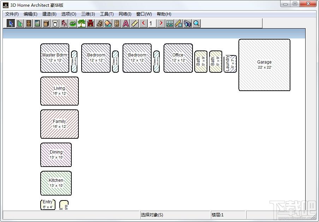Go down one floor with left red arrow
The width and height of the screenshot is (319, 222).
pos(143,23)
